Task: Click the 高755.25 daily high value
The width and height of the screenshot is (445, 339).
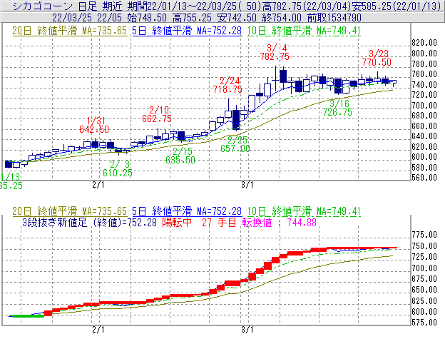Action: (x=192, y=18)
